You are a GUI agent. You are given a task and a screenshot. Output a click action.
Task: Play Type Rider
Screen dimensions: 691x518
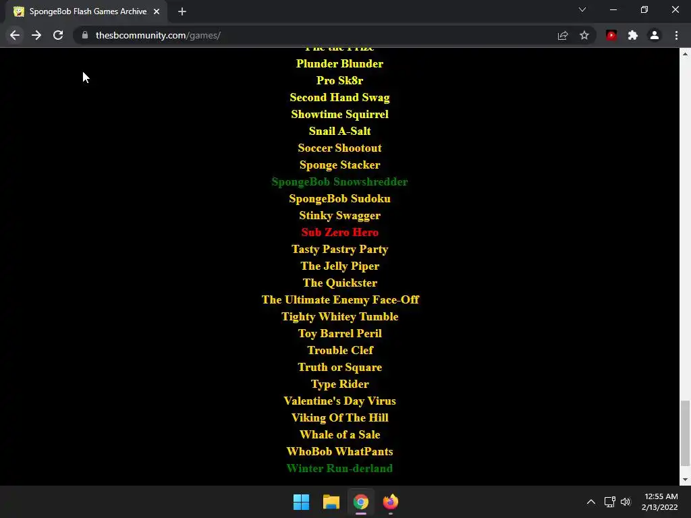340,384
